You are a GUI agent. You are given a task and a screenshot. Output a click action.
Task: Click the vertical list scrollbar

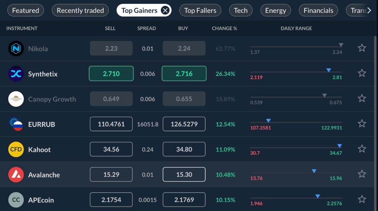[375, 123]
